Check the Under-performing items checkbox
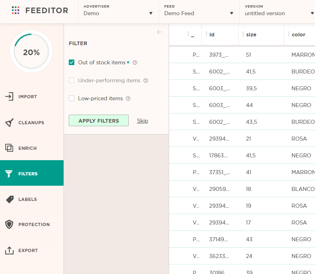 [72, 80]
